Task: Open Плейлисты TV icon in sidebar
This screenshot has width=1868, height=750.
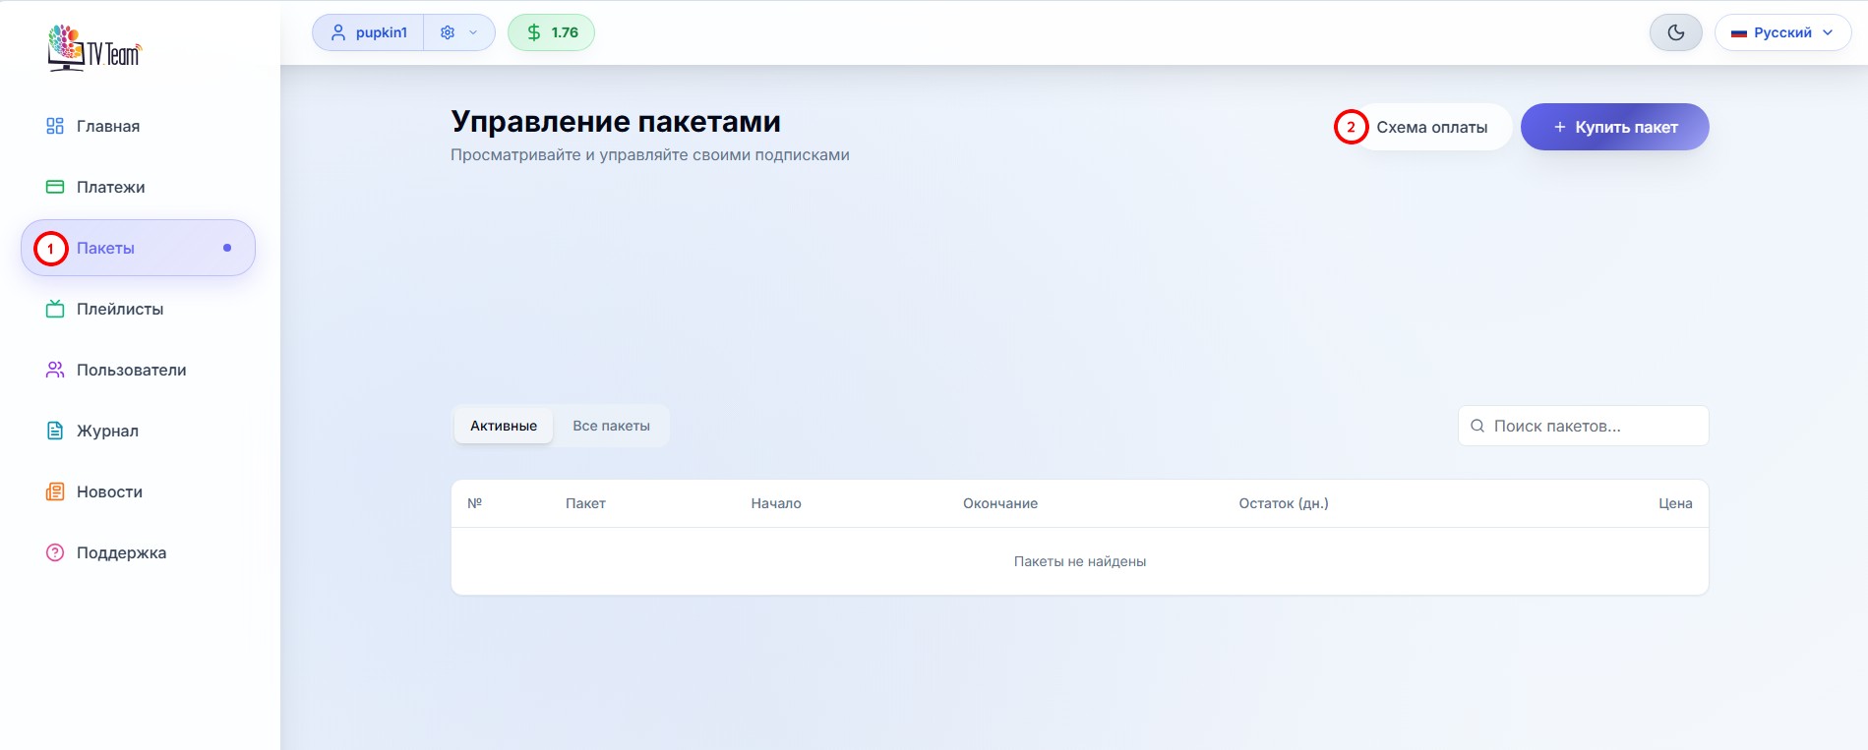Action: click(x=55, y=309)
